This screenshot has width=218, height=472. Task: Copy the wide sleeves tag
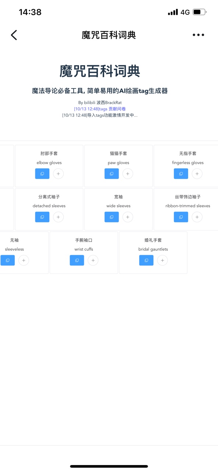112,217
